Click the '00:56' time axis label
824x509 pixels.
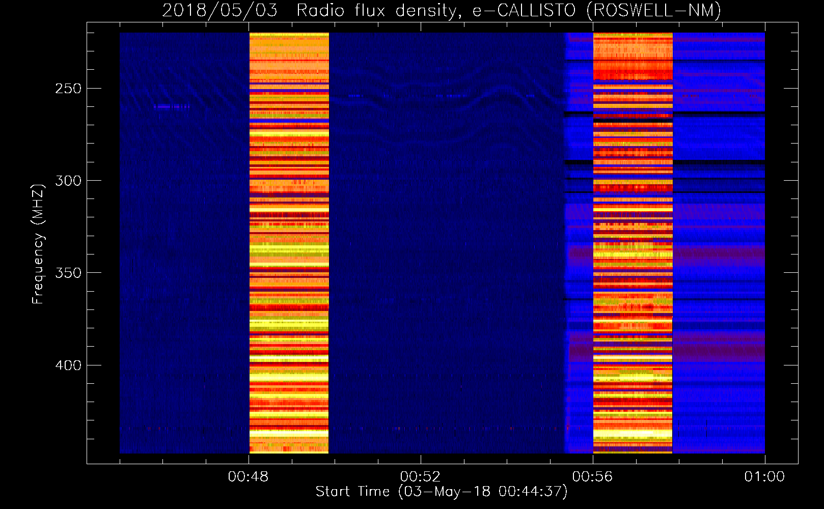click(x=592, y=476)
